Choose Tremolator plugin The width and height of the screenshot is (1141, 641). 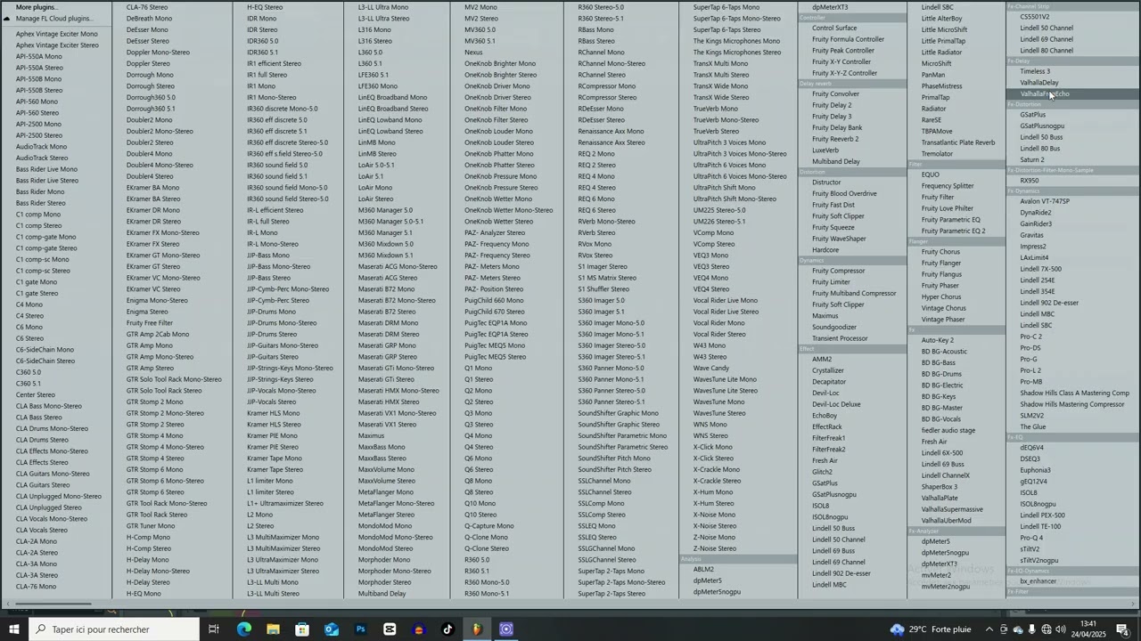937,154
